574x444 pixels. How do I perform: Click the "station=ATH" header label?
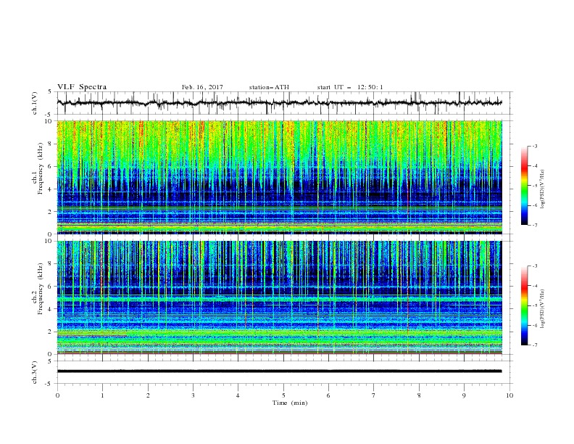pos(269,87)
